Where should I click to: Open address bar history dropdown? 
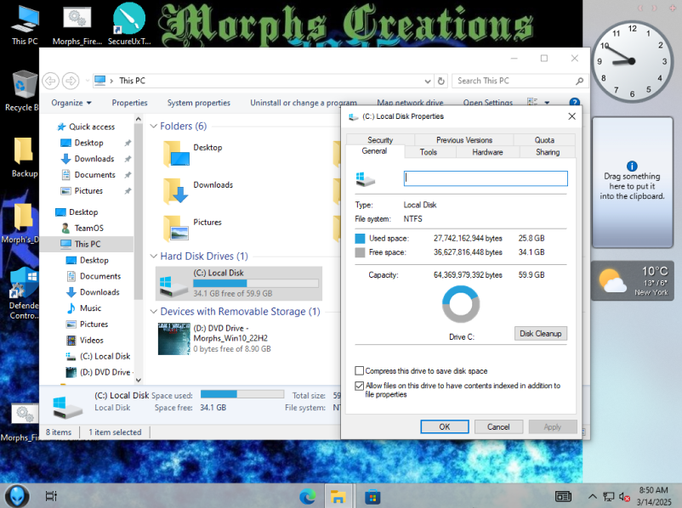(428, 82)
